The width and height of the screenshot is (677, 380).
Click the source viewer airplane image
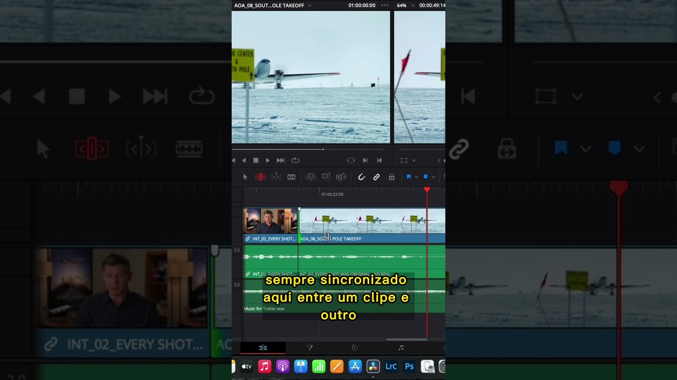[x=311, y=77]
